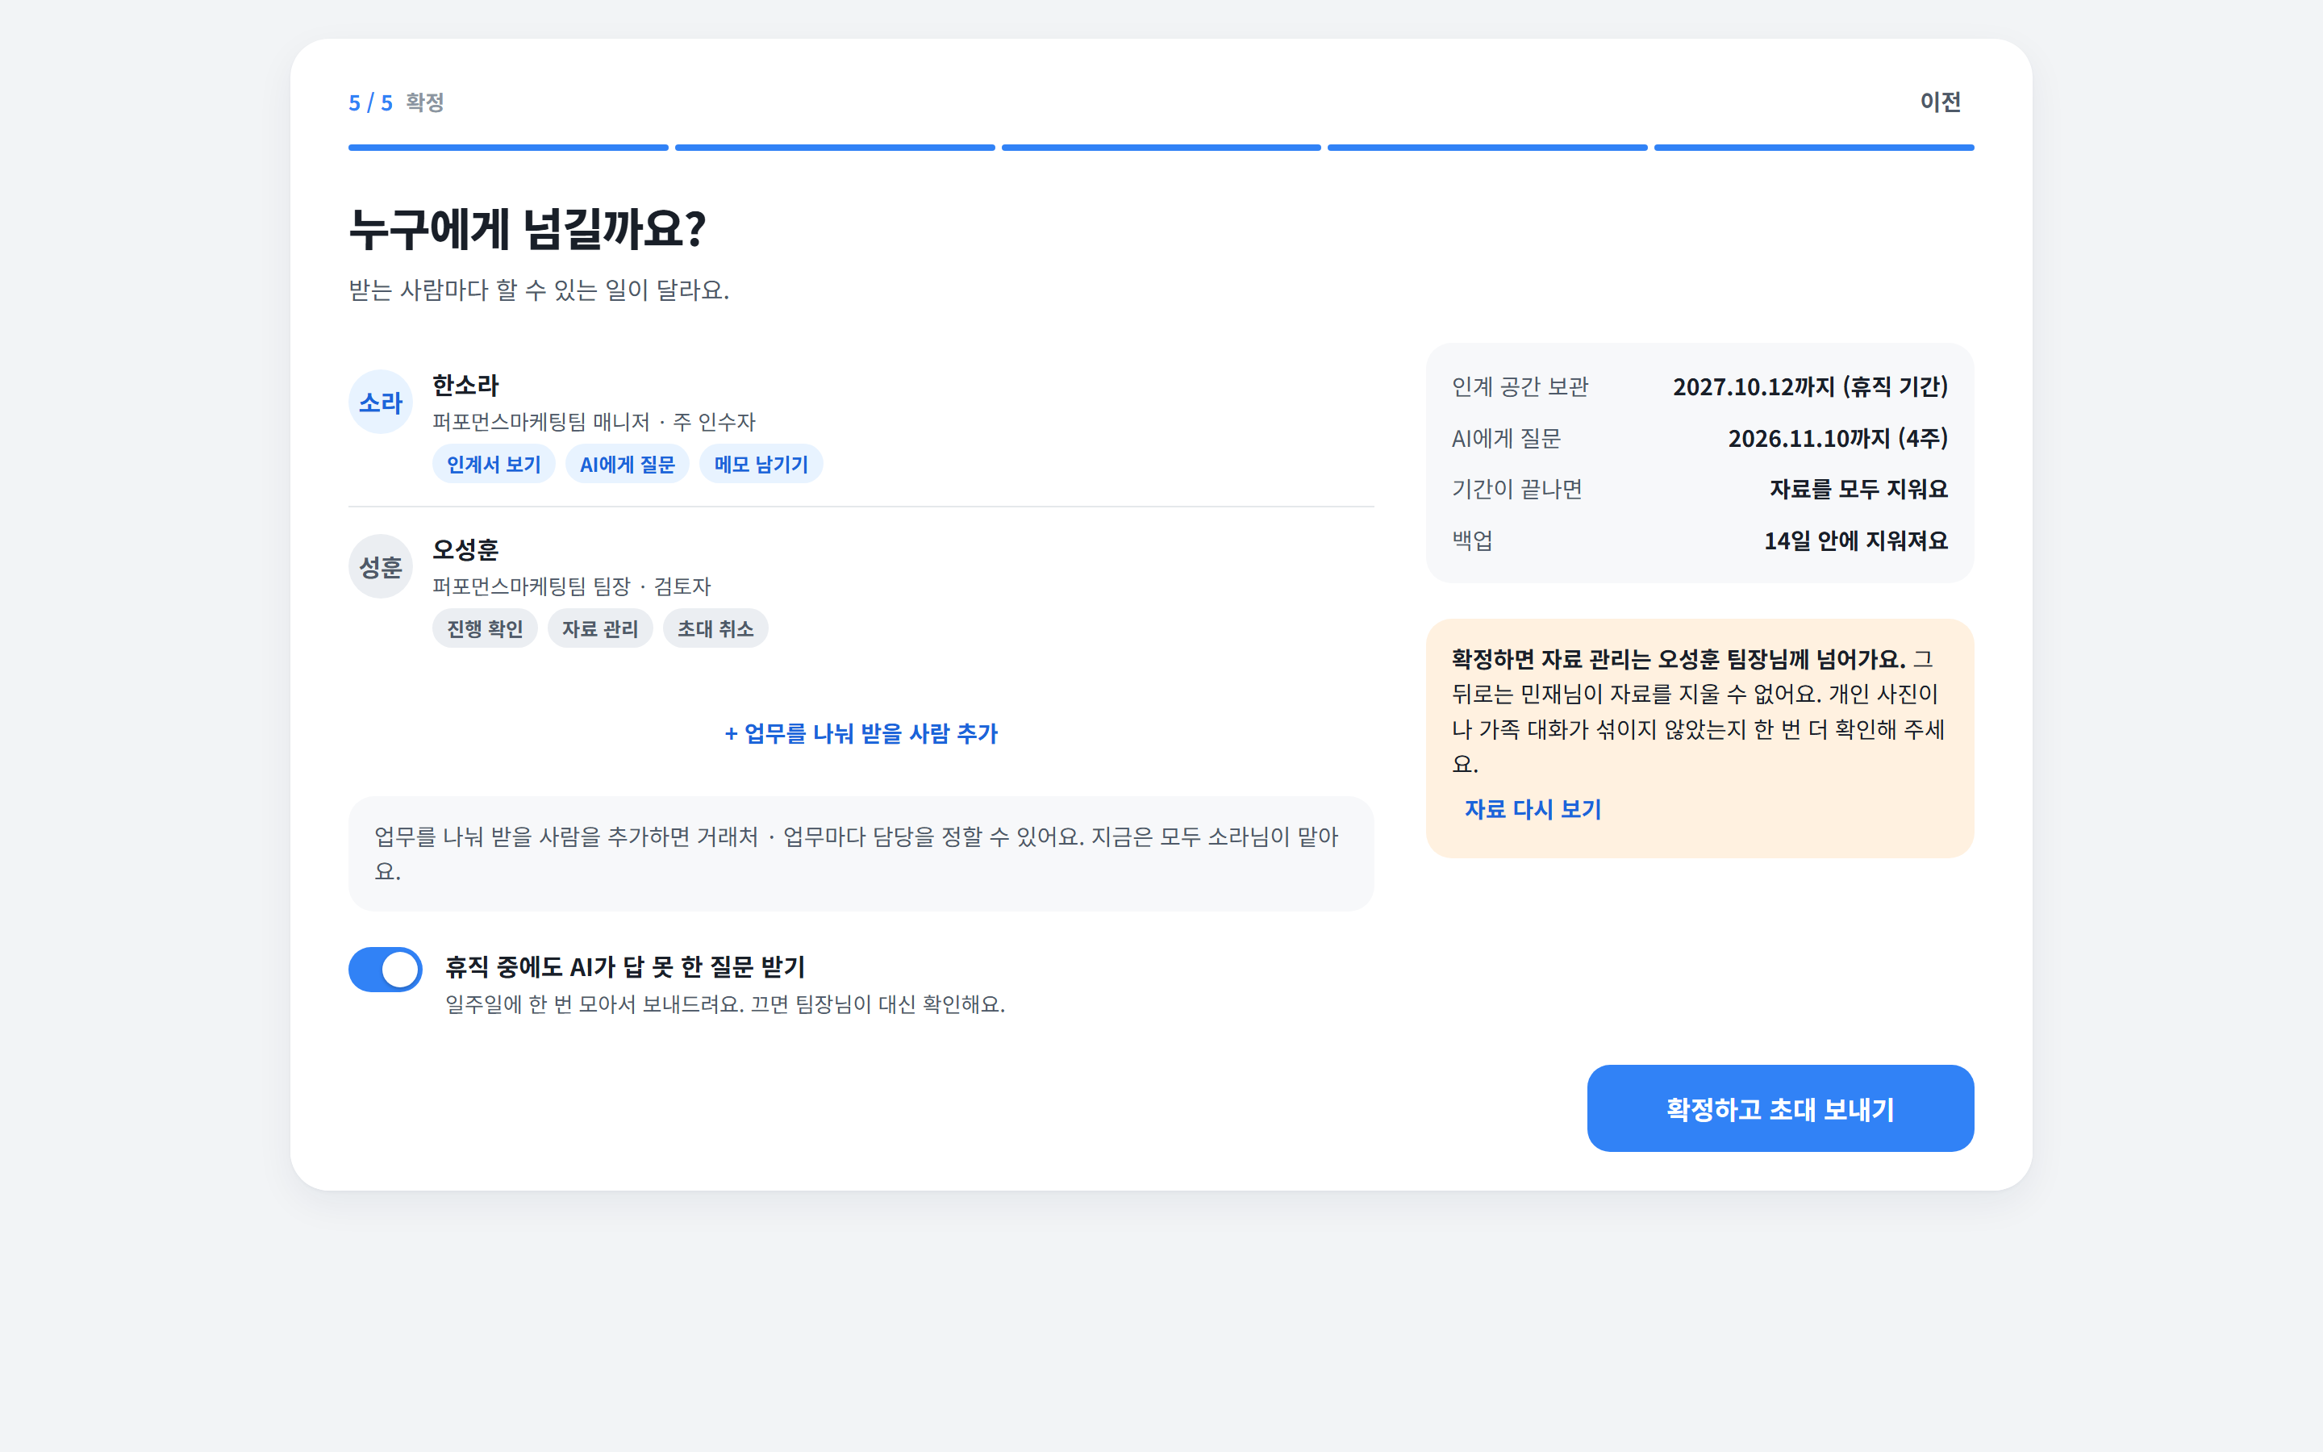Screen dimensions: 2323x1452
Task: Click 확정하고 초대 보내기 button
Action: click(x=1779, y=1108)
